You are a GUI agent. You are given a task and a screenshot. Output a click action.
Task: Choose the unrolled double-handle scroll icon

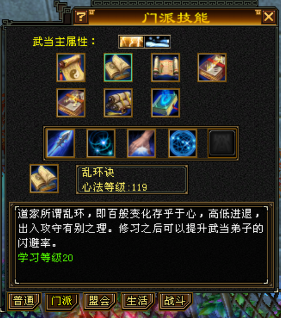[x=165, y=68]
